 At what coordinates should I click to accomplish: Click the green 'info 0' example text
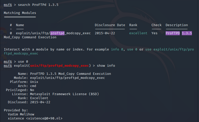(x=117, y=49)
